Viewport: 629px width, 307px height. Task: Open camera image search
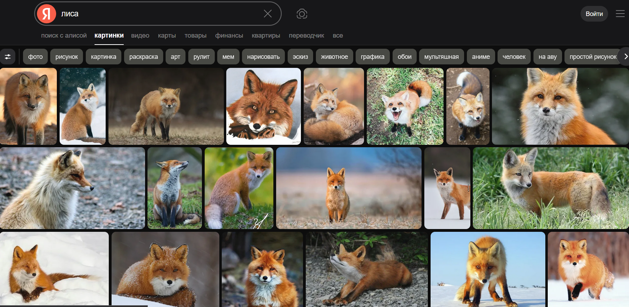pos(302,14)
